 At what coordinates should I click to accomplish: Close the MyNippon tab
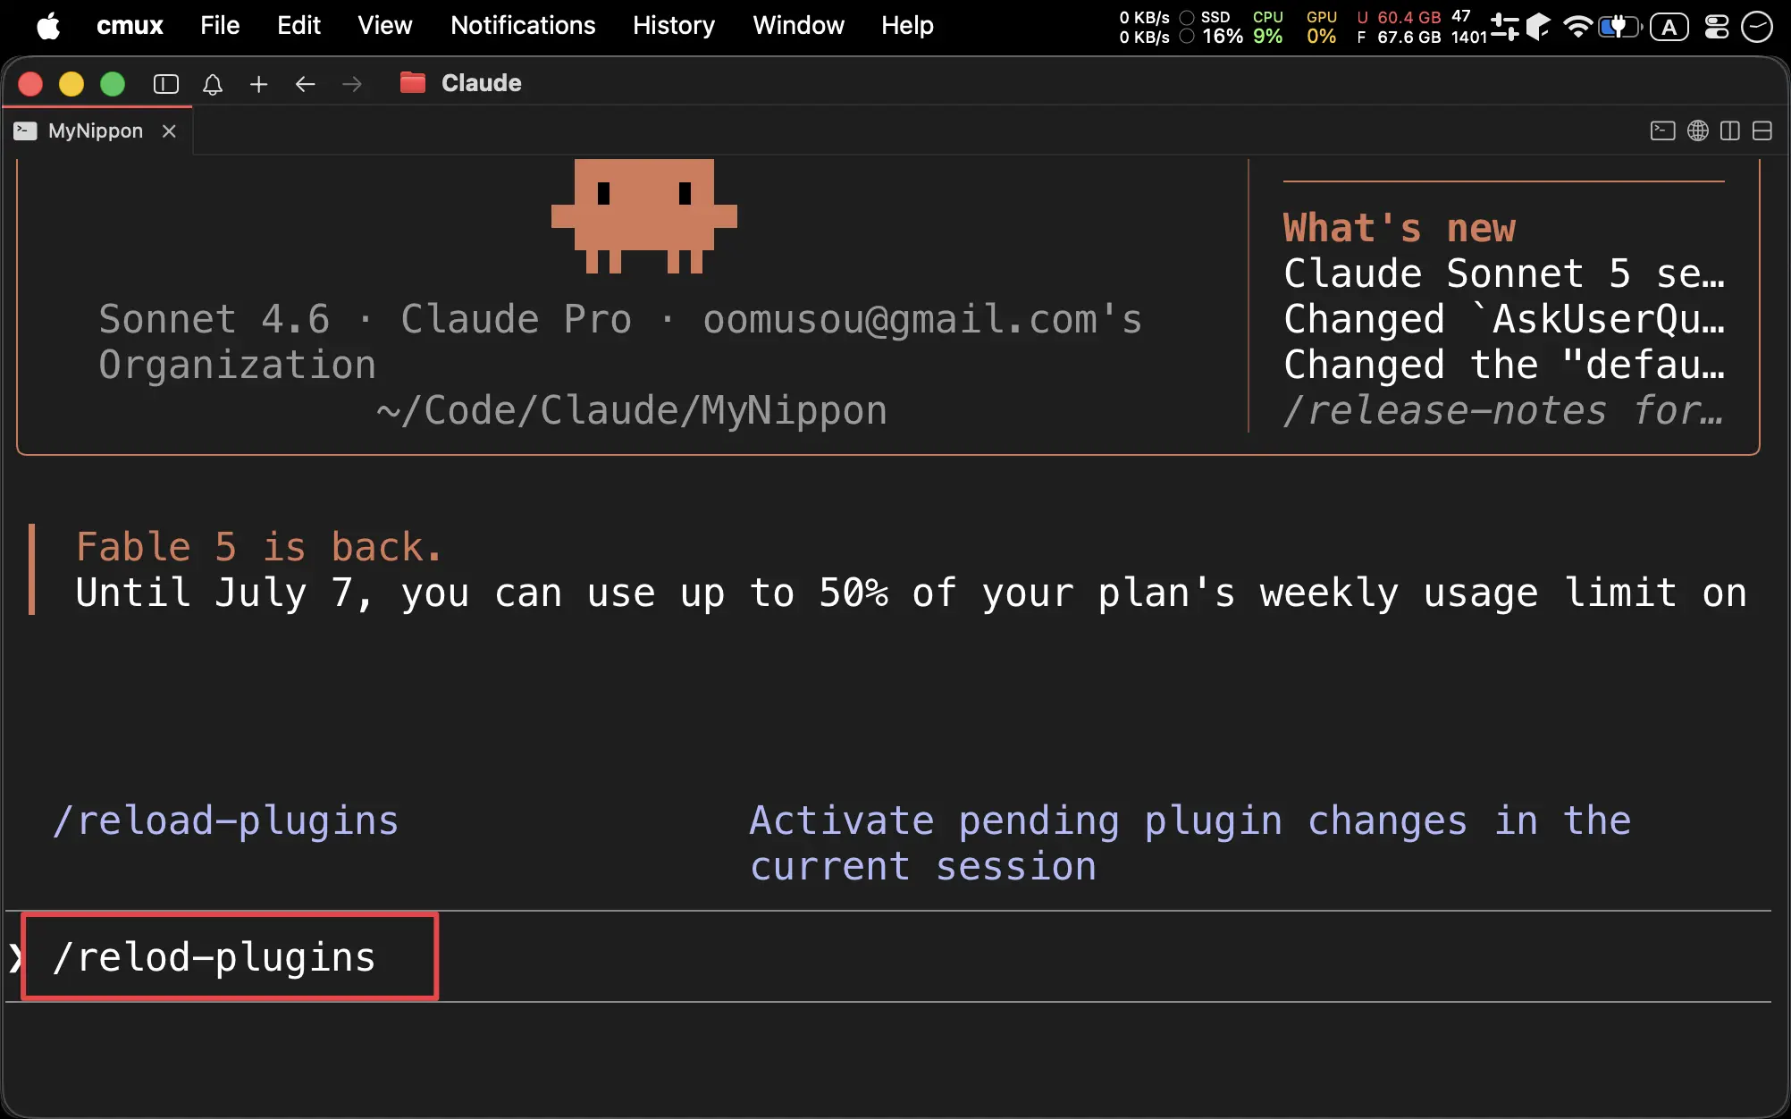(x=169, y=131)
